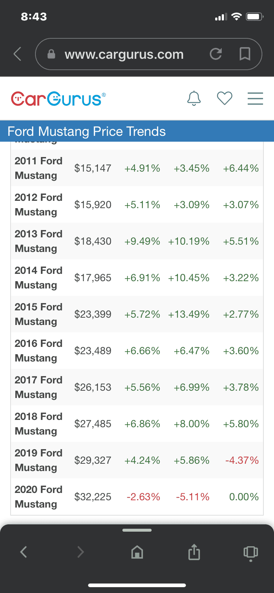The image size is (274, 593).
Task: Open the CarGurus hamburger menu
Action: [255, 98]
